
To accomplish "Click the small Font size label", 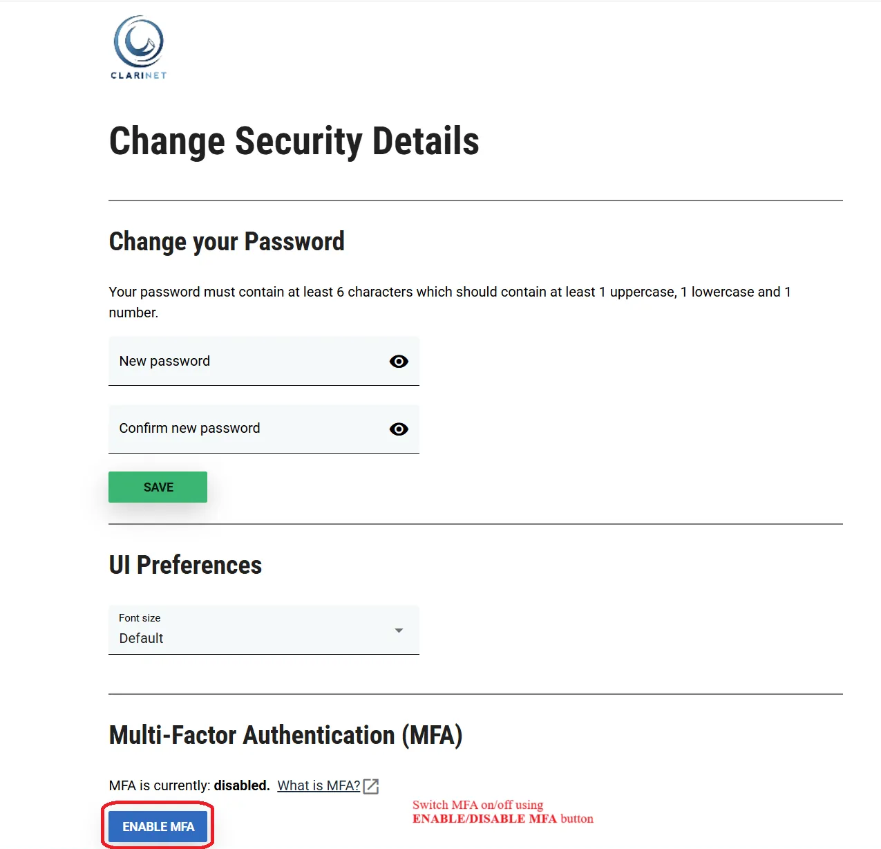I will (x=140, y=618).
